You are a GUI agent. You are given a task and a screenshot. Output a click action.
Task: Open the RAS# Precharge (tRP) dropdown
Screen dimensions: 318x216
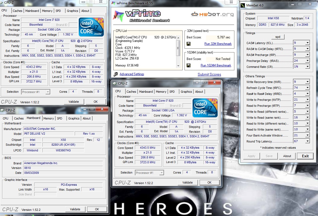(307, 54)
